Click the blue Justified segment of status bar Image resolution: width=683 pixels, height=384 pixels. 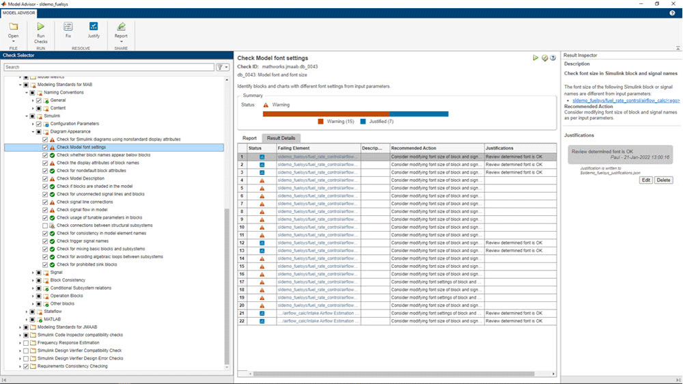click(x=419, y=113)
